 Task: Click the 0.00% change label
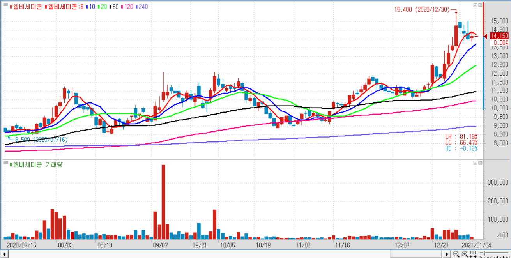pyautogui.click(x=501, y=42)
